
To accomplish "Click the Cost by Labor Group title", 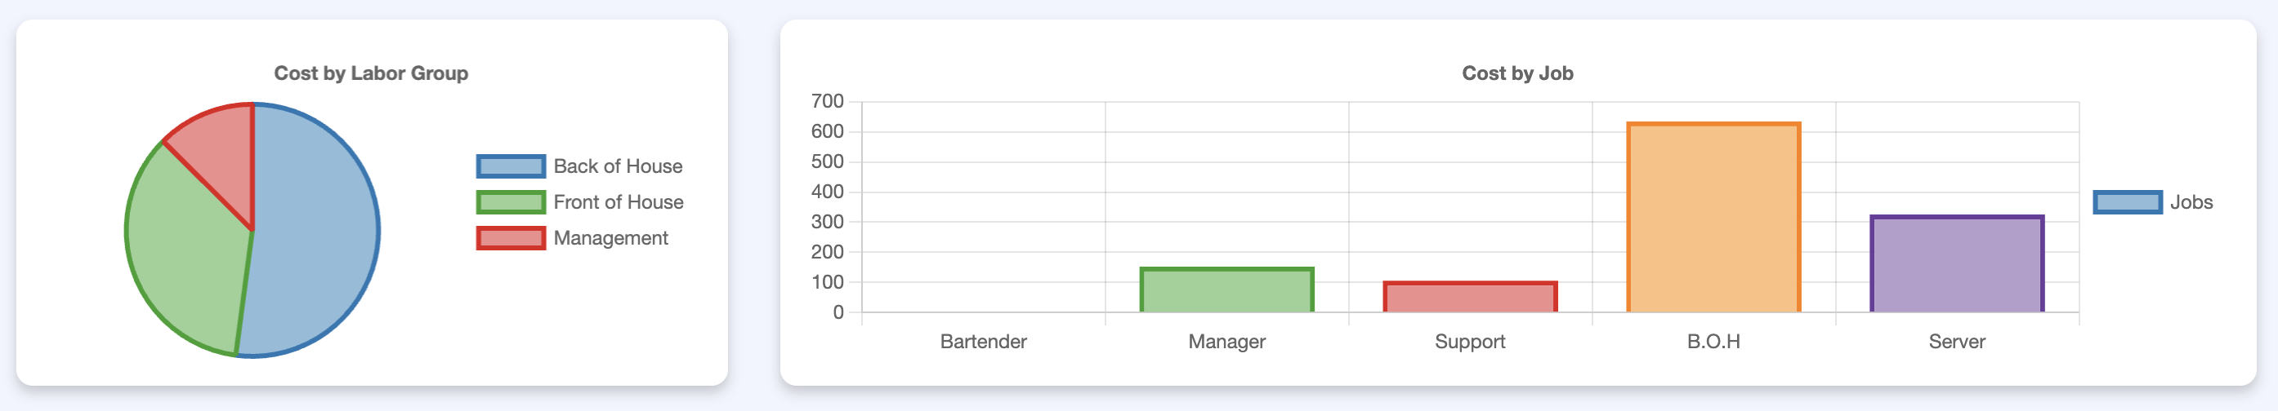I will pyautogui.click(x=370, y=73).
